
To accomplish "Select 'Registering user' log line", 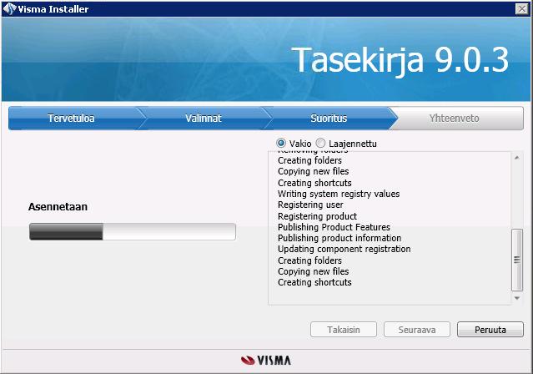I will tap(310, 205).
